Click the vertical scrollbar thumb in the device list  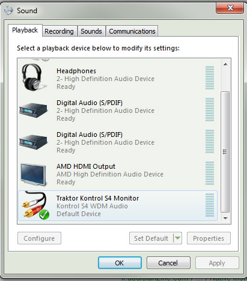click(x=225, y=152)
